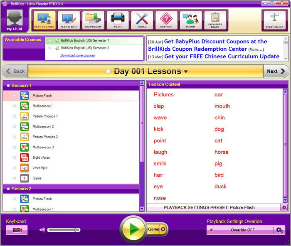Click the Word Split lesson icon
The image size is (291, 246).
(24, 168)
